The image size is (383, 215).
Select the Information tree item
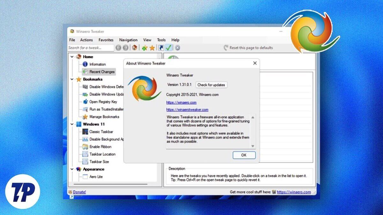97,64
